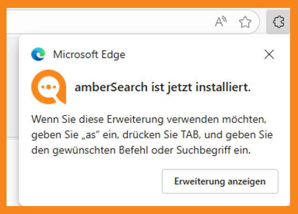Click the "Microsoft Edge" popup title
The height and width of the screenshot is (214, 298).
click(89, 55)
